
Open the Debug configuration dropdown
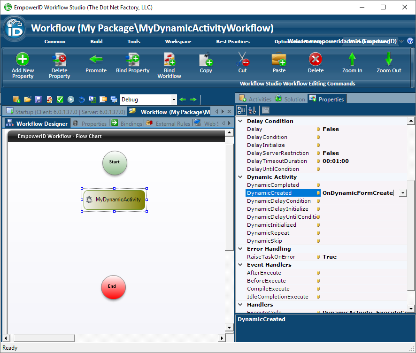pyautogui.click(x=174, y=100)
